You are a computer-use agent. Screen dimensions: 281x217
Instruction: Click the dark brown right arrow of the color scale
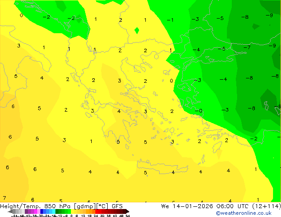[x=128, y=211]
